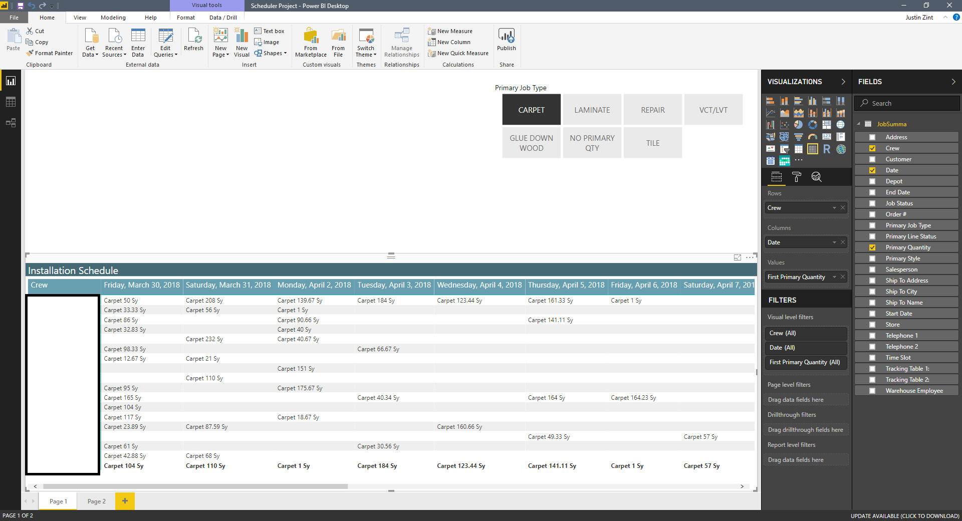Check the Salesperson field checkbox
Screen dimensions: 962x521
tap(872, 270)
